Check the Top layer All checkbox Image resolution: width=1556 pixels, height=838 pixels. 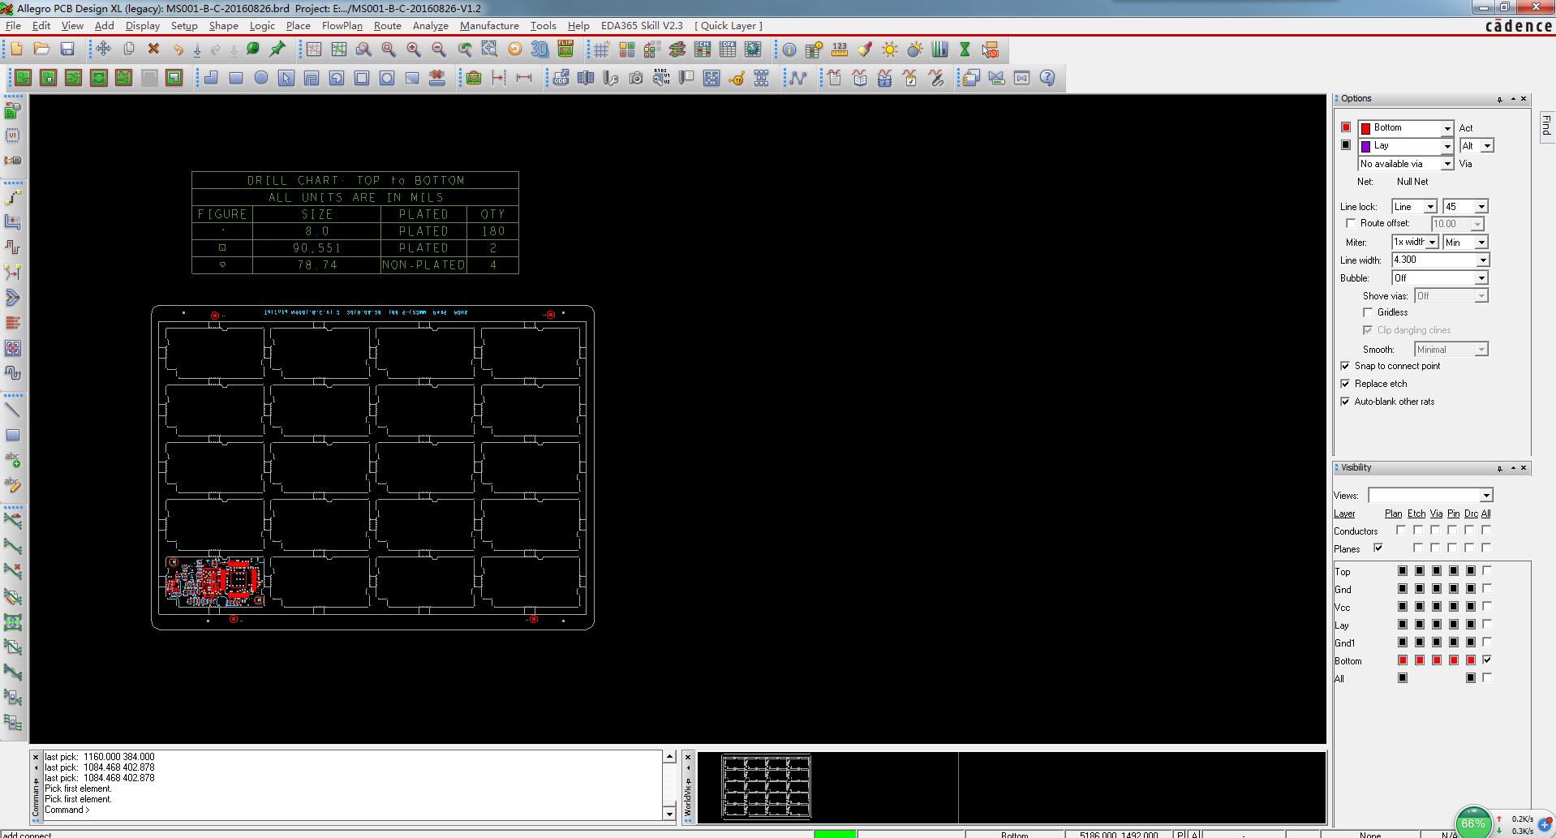1487,571
